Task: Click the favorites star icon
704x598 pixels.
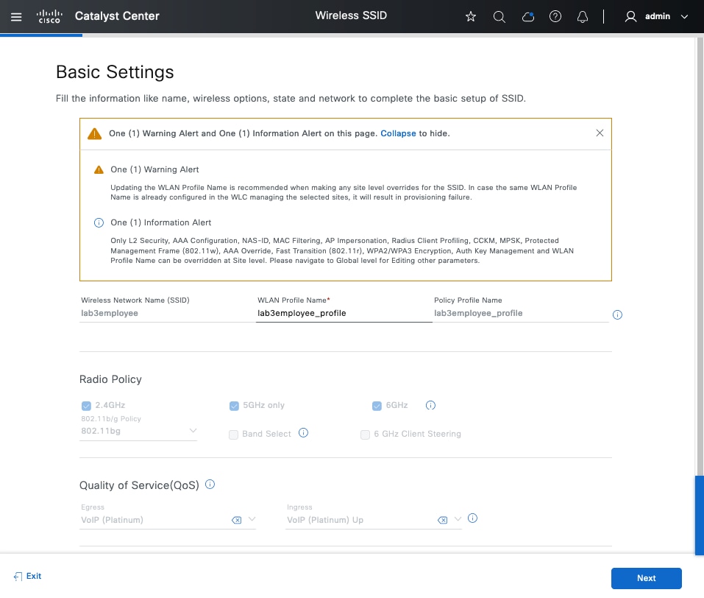Action: 471,16
